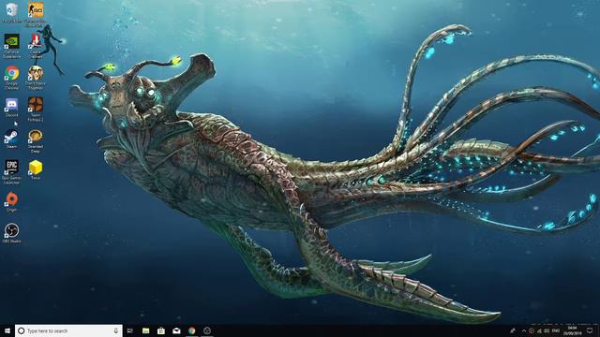Launch the Don't Starve Together shortcut

36,77
